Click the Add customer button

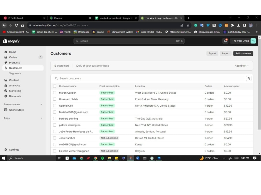pyautogui.click(x=243, y=53)
